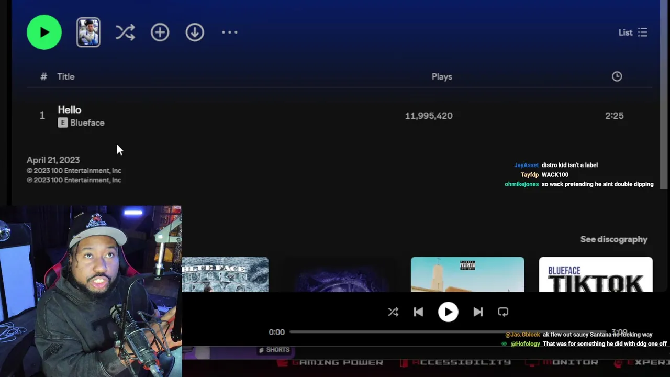The image size is (670, 377).
Task: Enable shuffle next to the album cover
Action: 125,32
